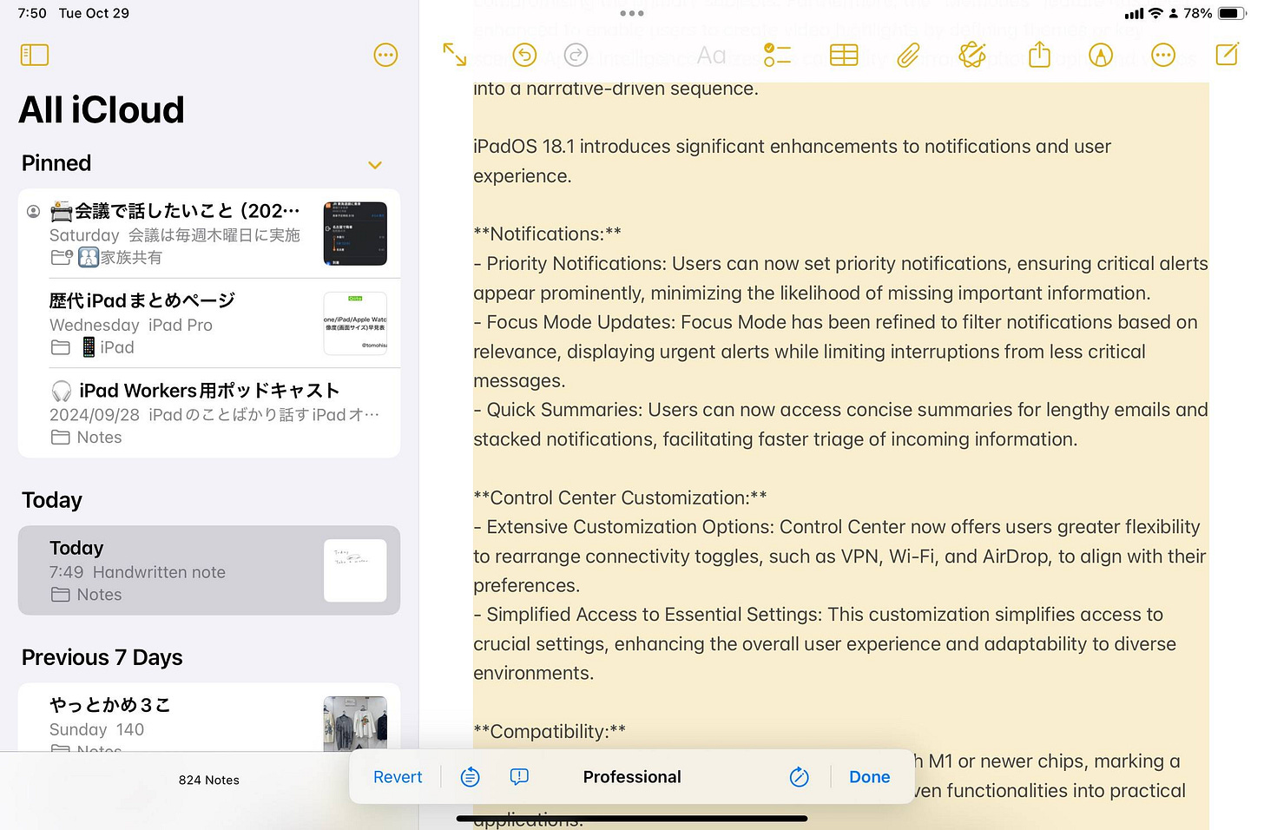Open the feedback speech bubble icon
The width and height of the screenshot is (1264, 830).
click(x=519, y=777)
